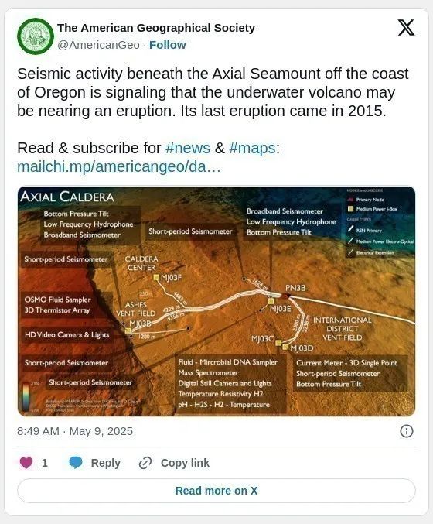Open The American Geographical Society profile name

(156, 28)
